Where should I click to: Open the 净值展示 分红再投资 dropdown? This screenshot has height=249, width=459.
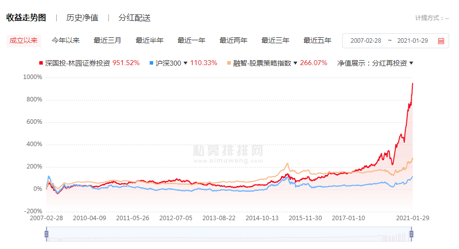[x=375, y=63]
